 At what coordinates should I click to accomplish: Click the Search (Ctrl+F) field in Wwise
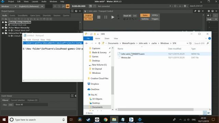[203, 6]
